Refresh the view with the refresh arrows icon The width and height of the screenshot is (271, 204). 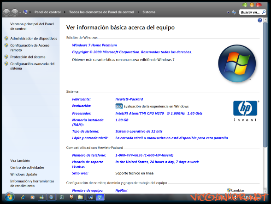pyautogui.click(x=234, y=12)
